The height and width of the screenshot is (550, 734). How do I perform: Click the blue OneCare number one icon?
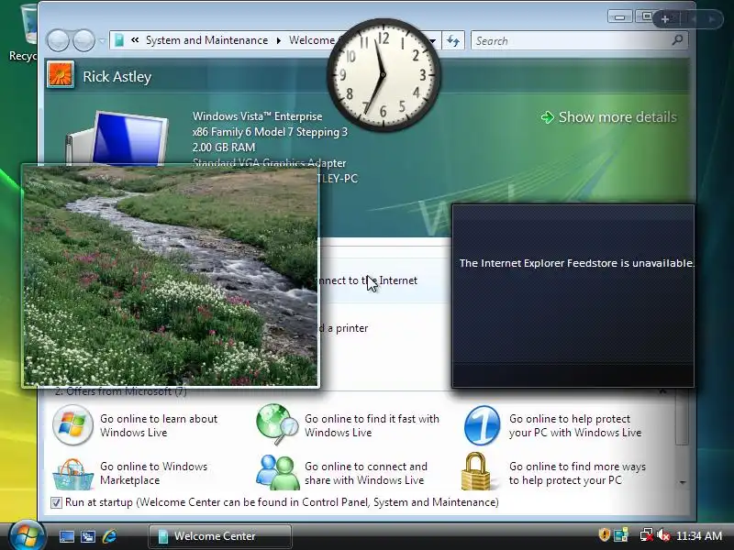click(x=483, y=425)
